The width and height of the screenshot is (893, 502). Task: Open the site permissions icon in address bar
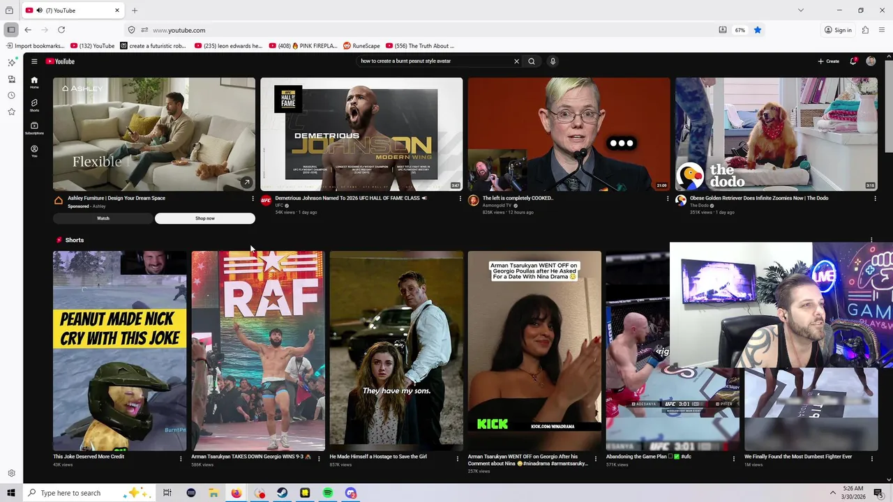pyautogui.click(x=144, y=30)
